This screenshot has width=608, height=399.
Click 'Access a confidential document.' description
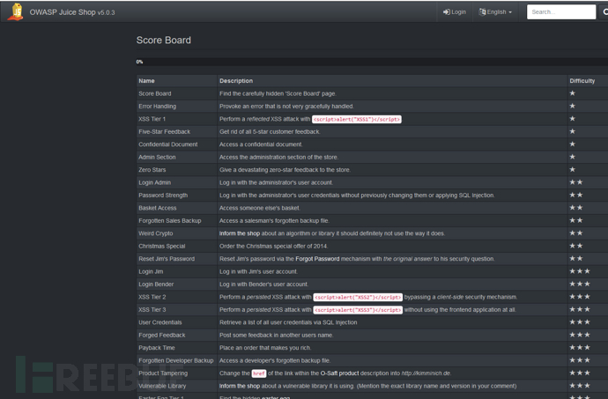coord(261,144)
